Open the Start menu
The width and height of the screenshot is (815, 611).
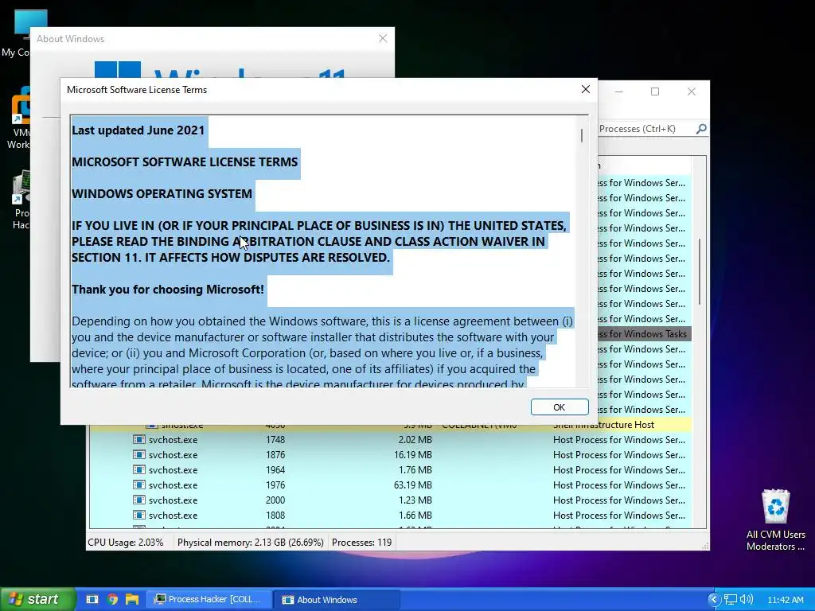click(37, 599)
